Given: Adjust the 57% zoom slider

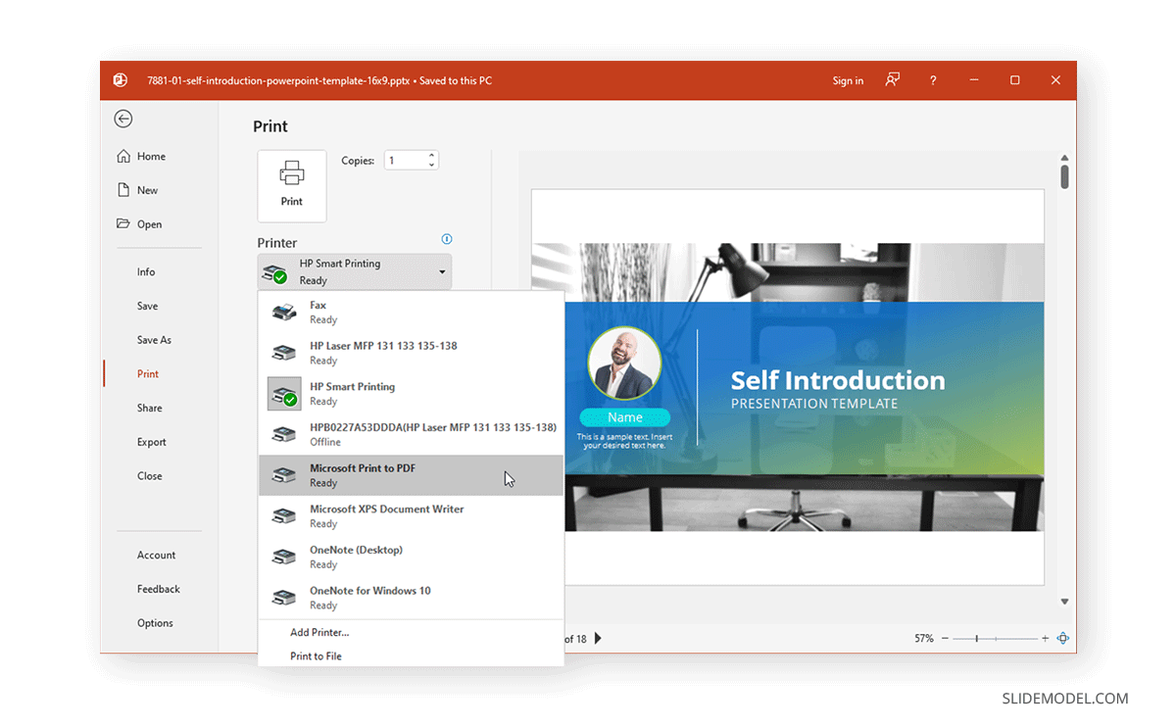Looking at the screenshot, I should tap(978, 638).
